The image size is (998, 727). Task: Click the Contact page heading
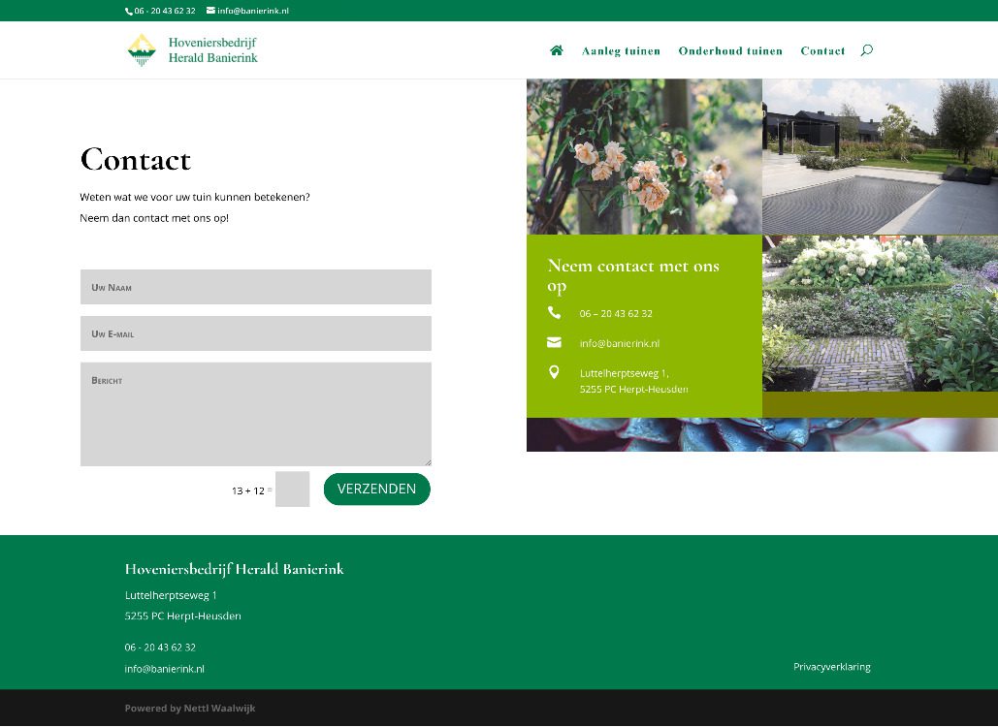click(136, 159)
